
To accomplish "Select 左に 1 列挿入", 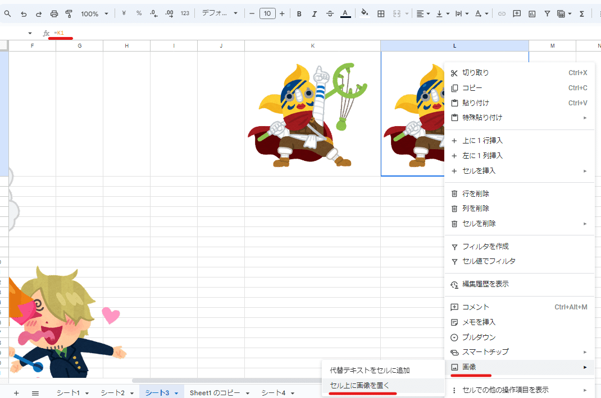I will pyautogui.click(x=519, y=156).
